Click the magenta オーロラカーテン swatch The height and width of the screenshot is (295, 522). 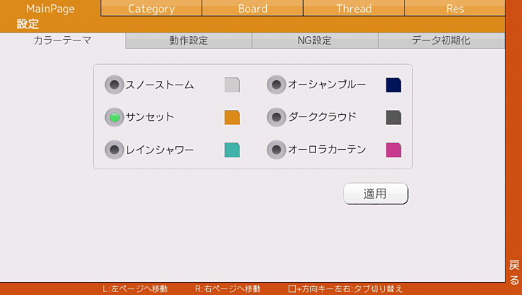(x=394, y=150)
